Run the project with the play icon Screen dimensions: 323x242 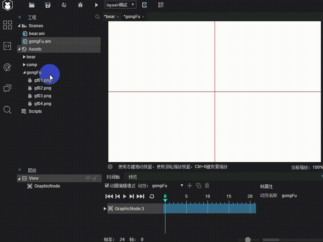coord(96,5)
